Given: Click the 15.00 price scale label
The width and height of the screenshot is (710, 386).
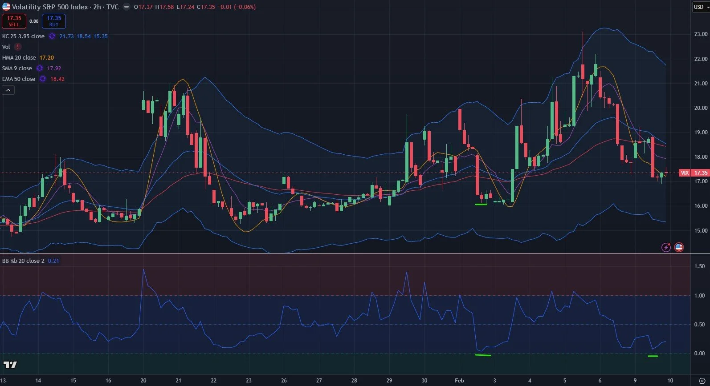Looking at the screenshot, I should tap(701, 230).
